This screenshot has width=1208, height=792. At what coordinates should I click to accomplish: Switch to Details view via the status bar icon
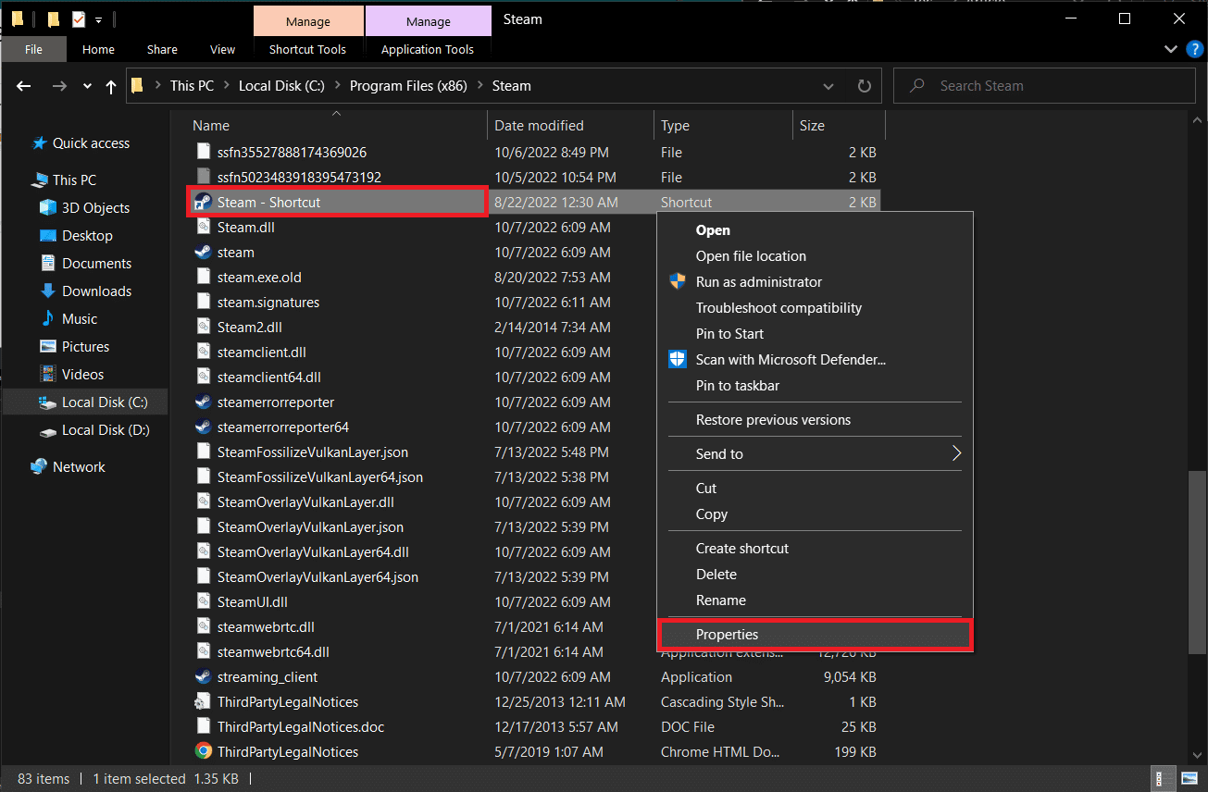click(x=1162, y=778)
